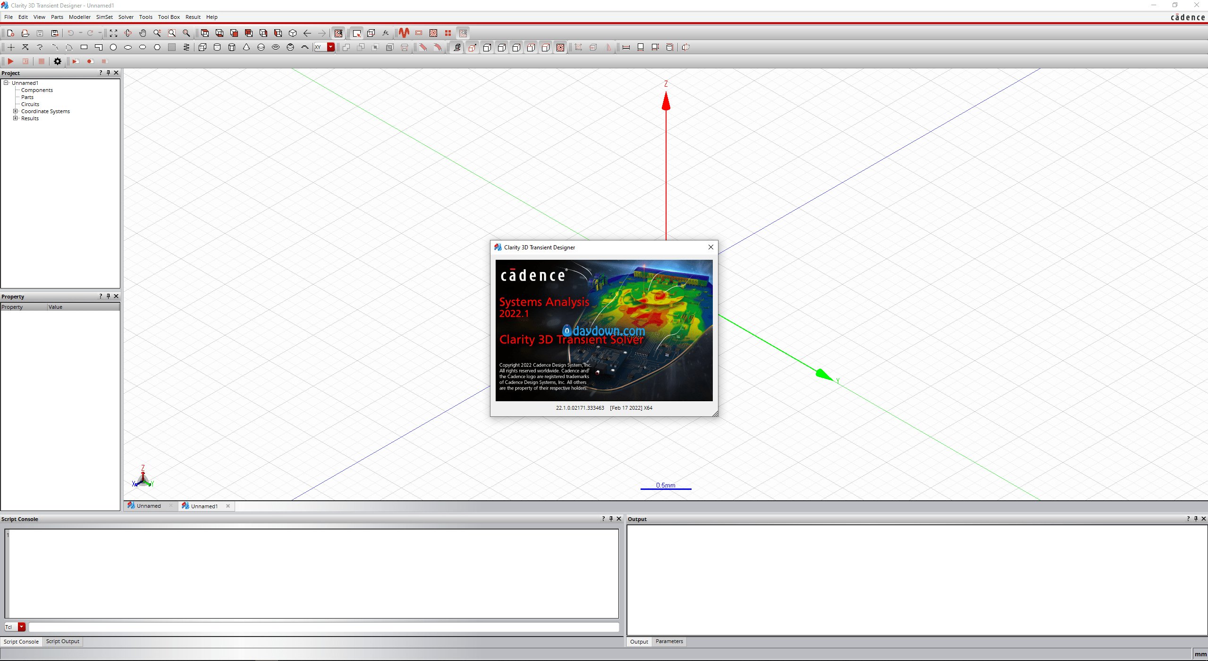Open help for the Project panel

coord(101,73)
